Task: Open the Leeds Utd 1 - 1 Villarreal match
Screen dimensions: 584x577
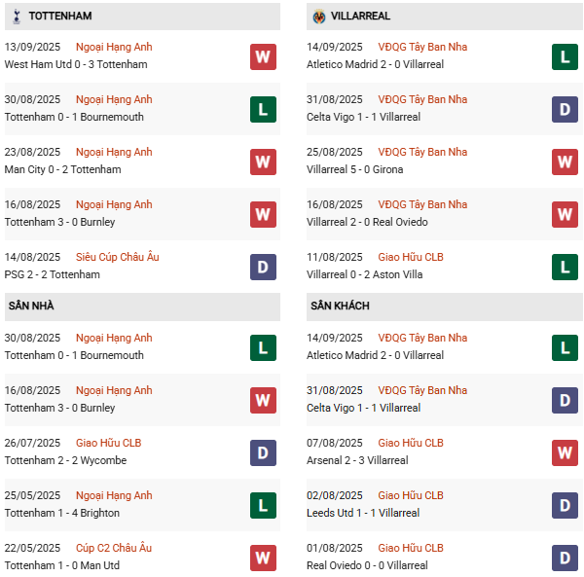Action: click(x=363, y=513)
